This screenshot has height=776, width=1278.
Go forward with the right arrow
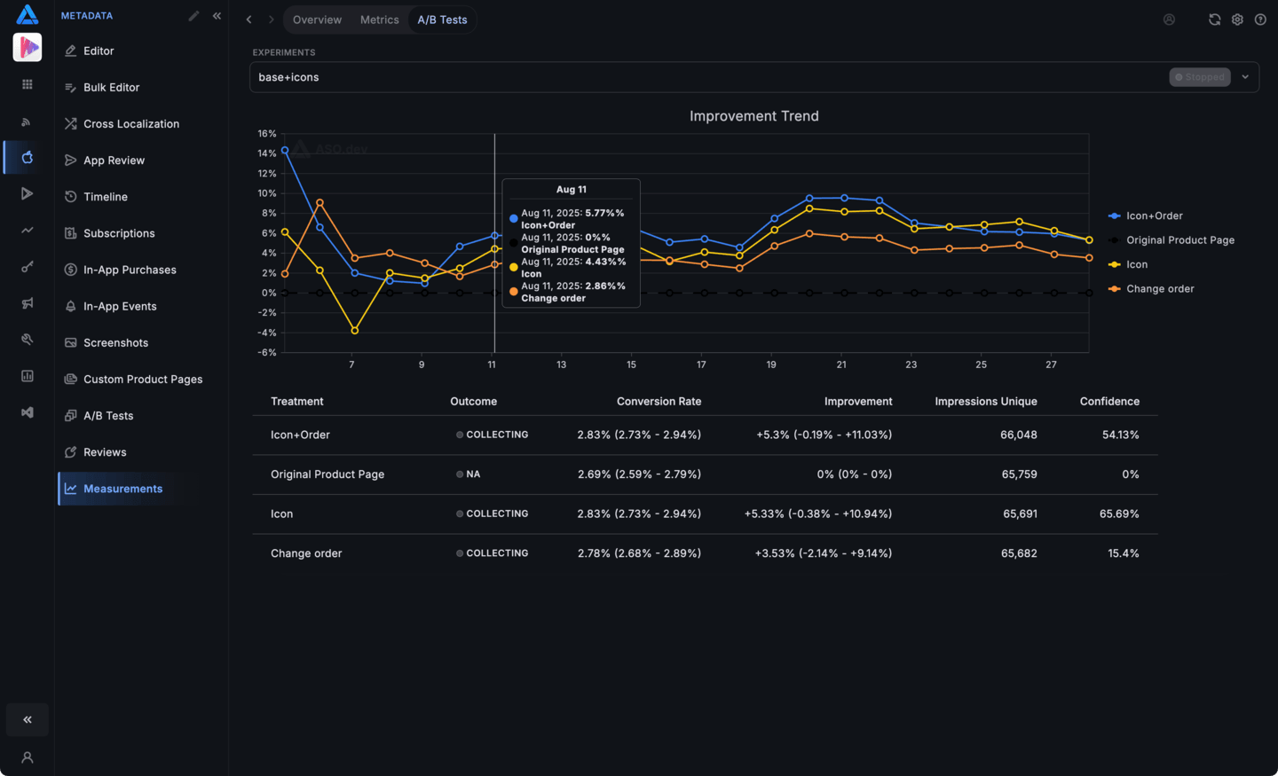pyautogui.click(x=272, y=20)
